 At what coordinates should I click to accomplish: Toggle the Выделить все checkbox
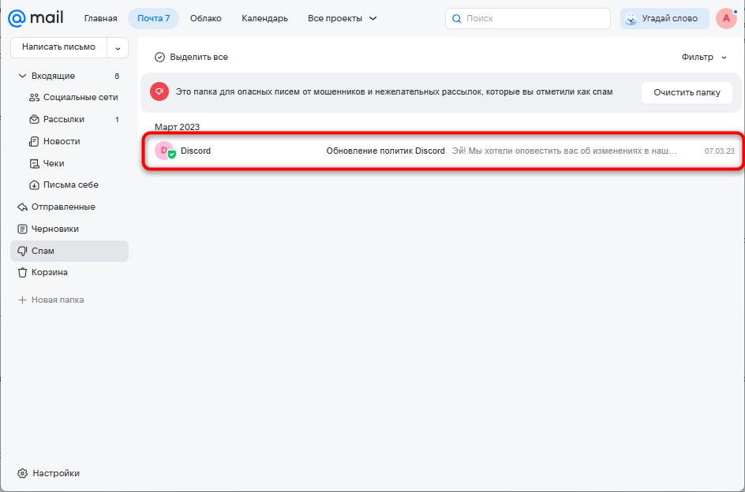(159, 57)
